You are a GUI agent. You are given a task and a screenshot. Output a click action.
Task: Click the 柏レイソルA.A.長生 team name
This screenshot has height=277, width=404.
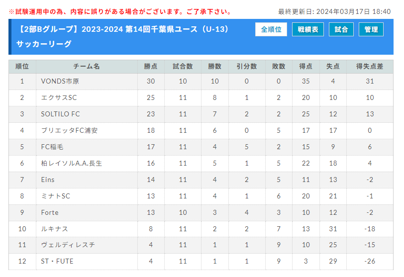72,164
